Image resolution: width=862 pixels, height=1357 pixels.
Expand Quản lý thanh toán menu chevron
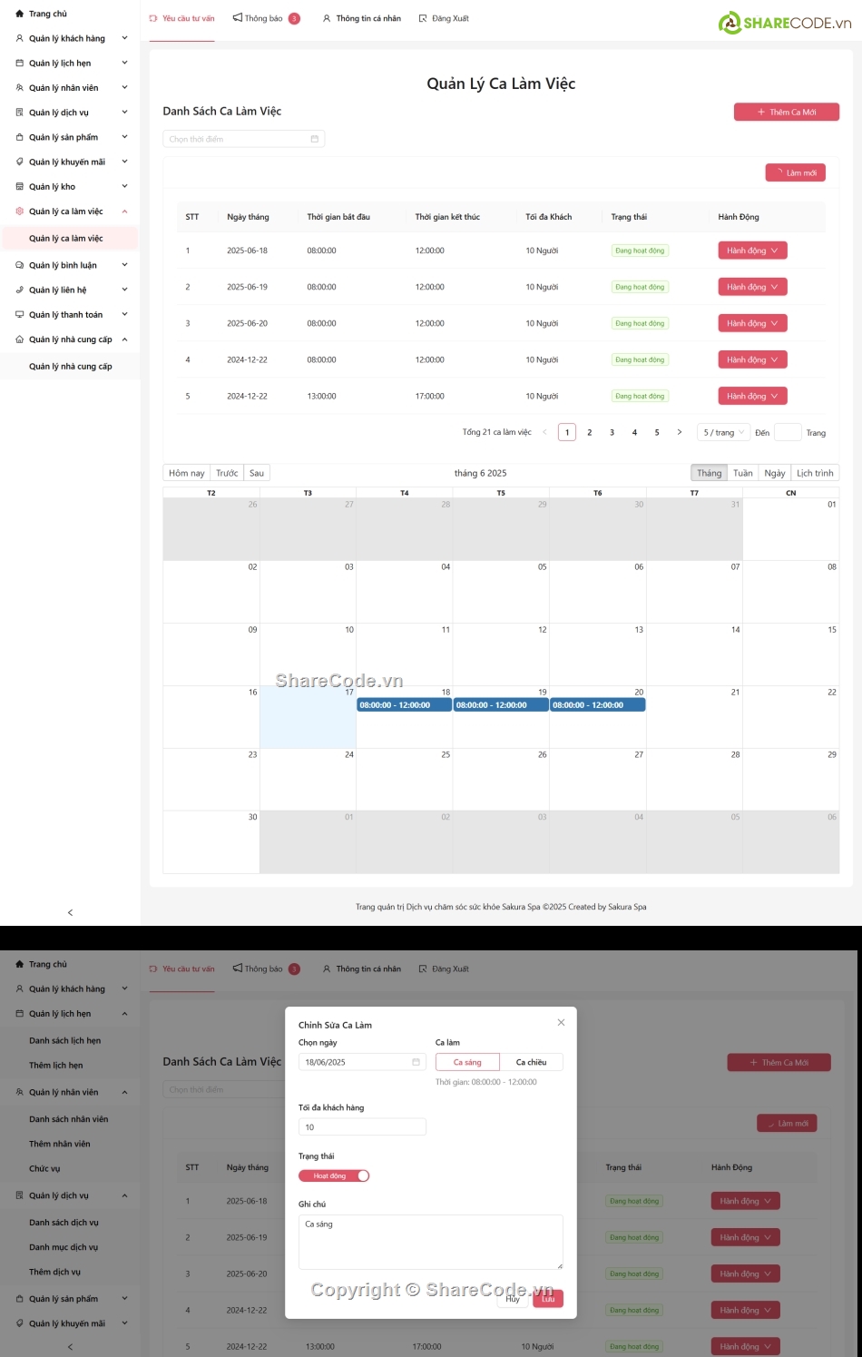tap(124, 315)
